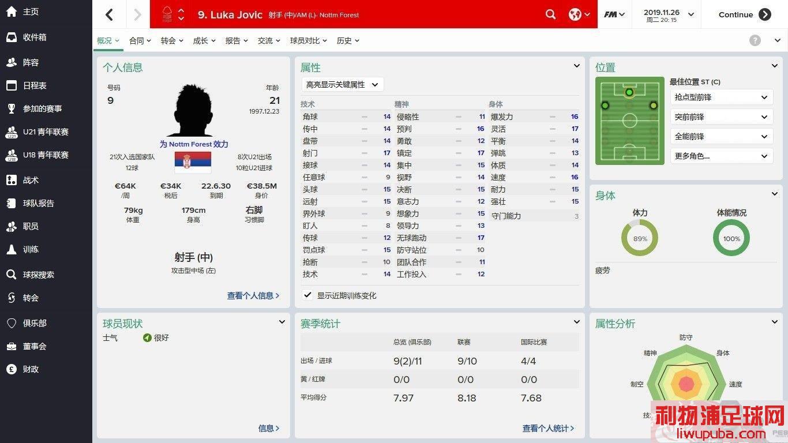Open the 董事会 briefcase icon
This screenshot has width=788, height=443.
point(12,346)
